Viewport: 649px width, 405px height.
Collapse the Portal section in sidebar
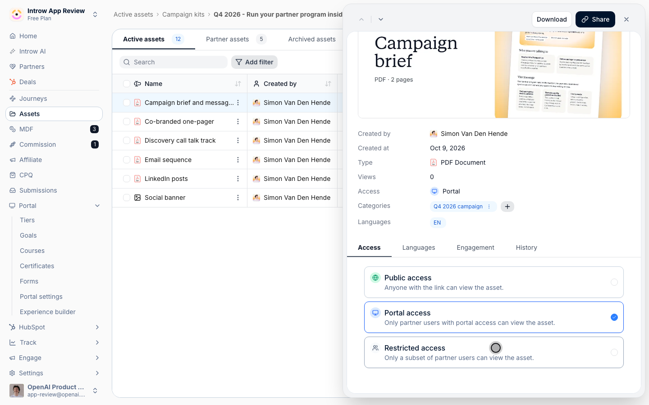pos(97,206)
